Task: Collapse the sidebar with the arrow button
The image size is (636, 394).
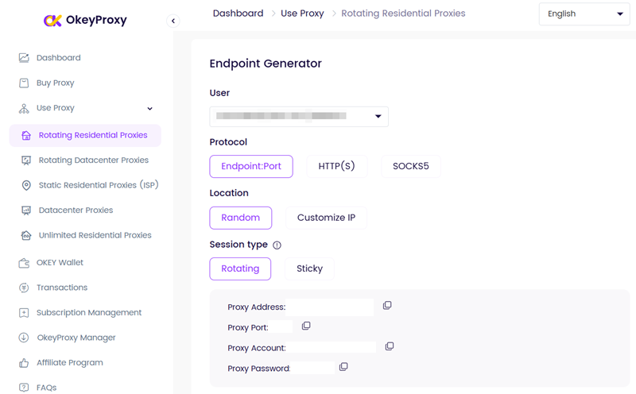Action: coord(173,21)
